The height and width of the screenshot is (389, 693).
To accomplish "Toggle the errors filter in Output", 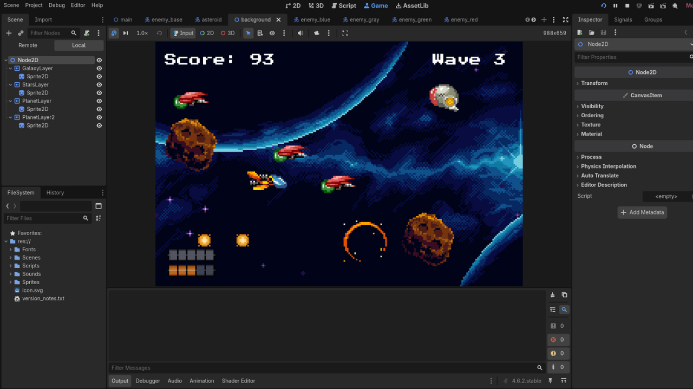I will pos(558,340).
